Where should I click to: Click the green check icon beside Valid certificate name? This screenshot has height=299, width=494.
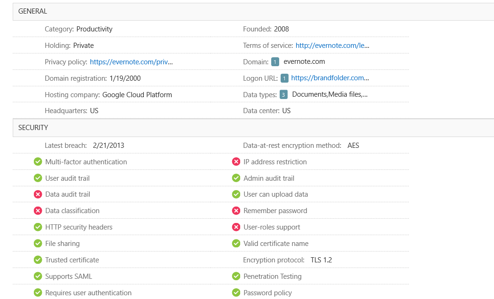point(236,244)
